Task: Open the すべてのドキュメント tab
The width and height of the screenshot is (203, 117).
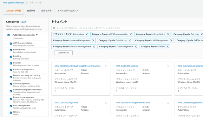Action: (68, 10)
